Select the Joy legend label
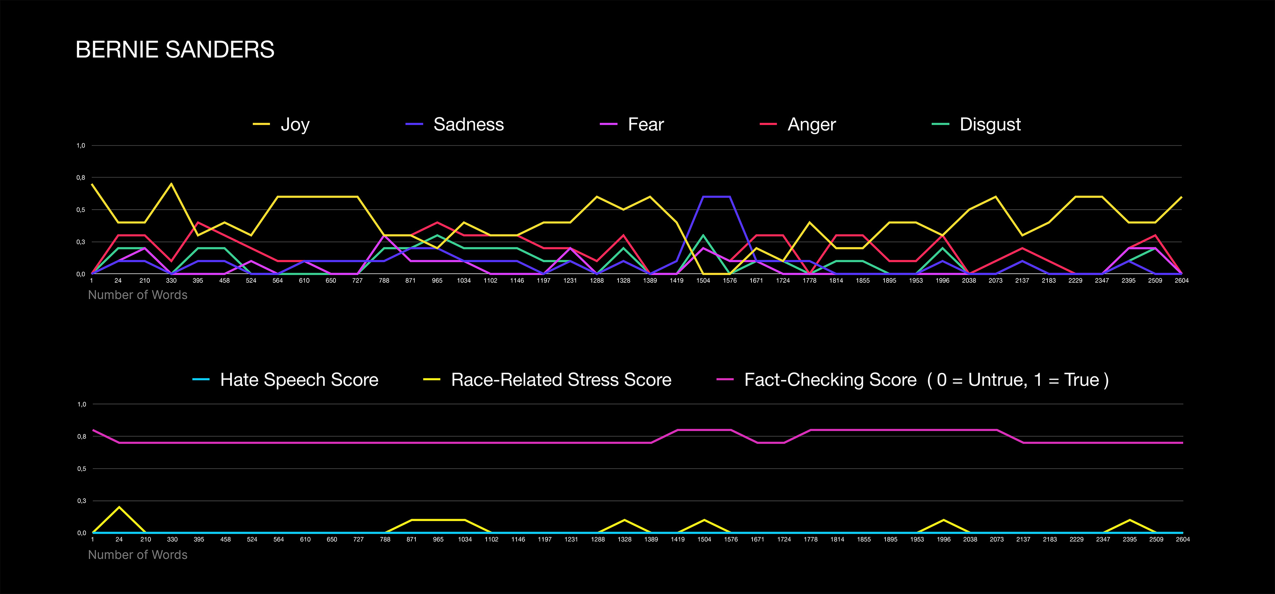Screen dimensions: 1275x594 (x=295, y=125)
